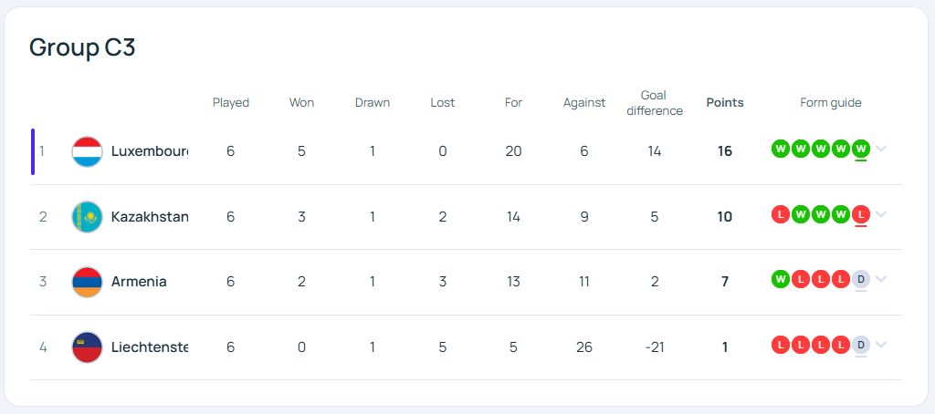
Task: Click the Liechtenstein flag icon
Action: 87,347
